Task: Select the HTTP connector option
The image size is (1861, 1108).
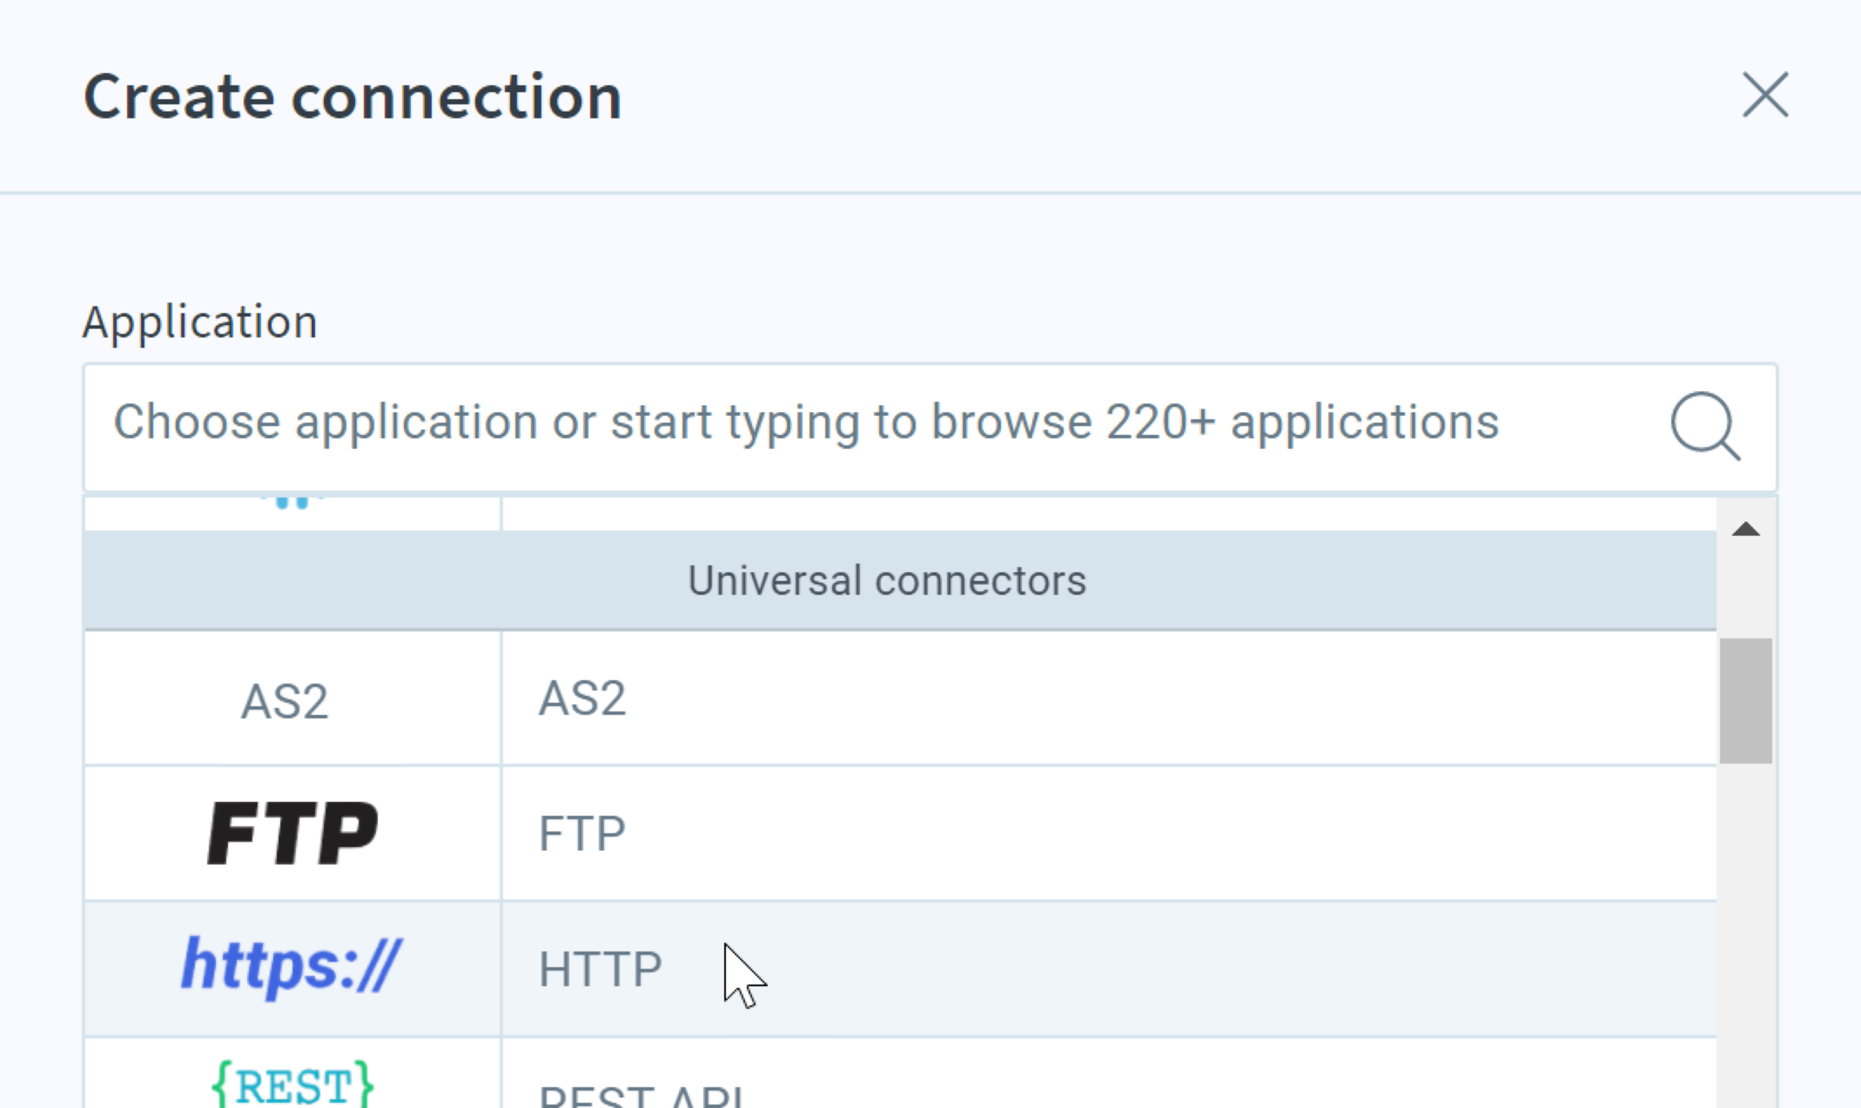Action: click(900, 968)
